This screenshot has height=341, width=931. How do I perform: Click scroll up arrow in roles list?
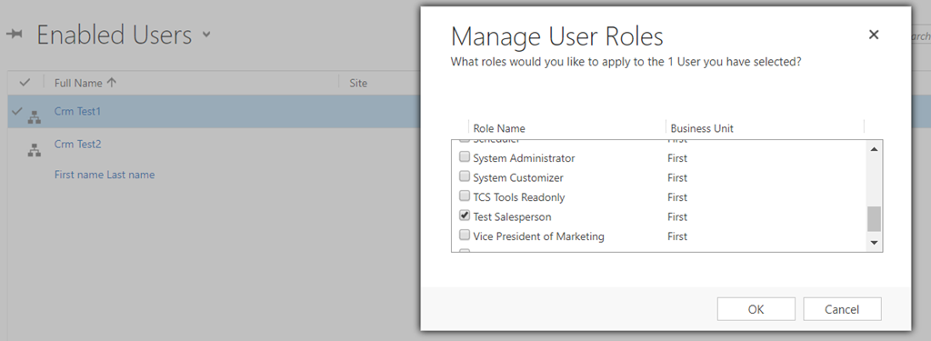coord(874,149)
